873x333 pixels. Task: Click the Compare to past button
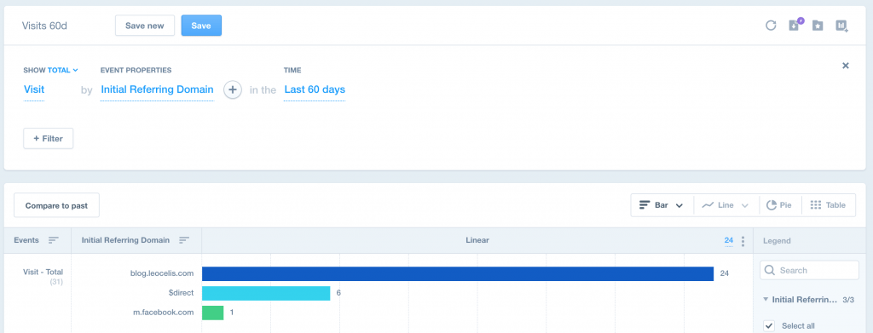point(56,206)
